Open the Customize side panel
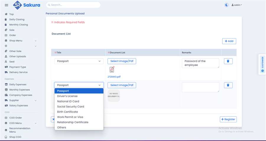This screenshot has height=141, width=266. pyautogui.click(x=262, y=64)
